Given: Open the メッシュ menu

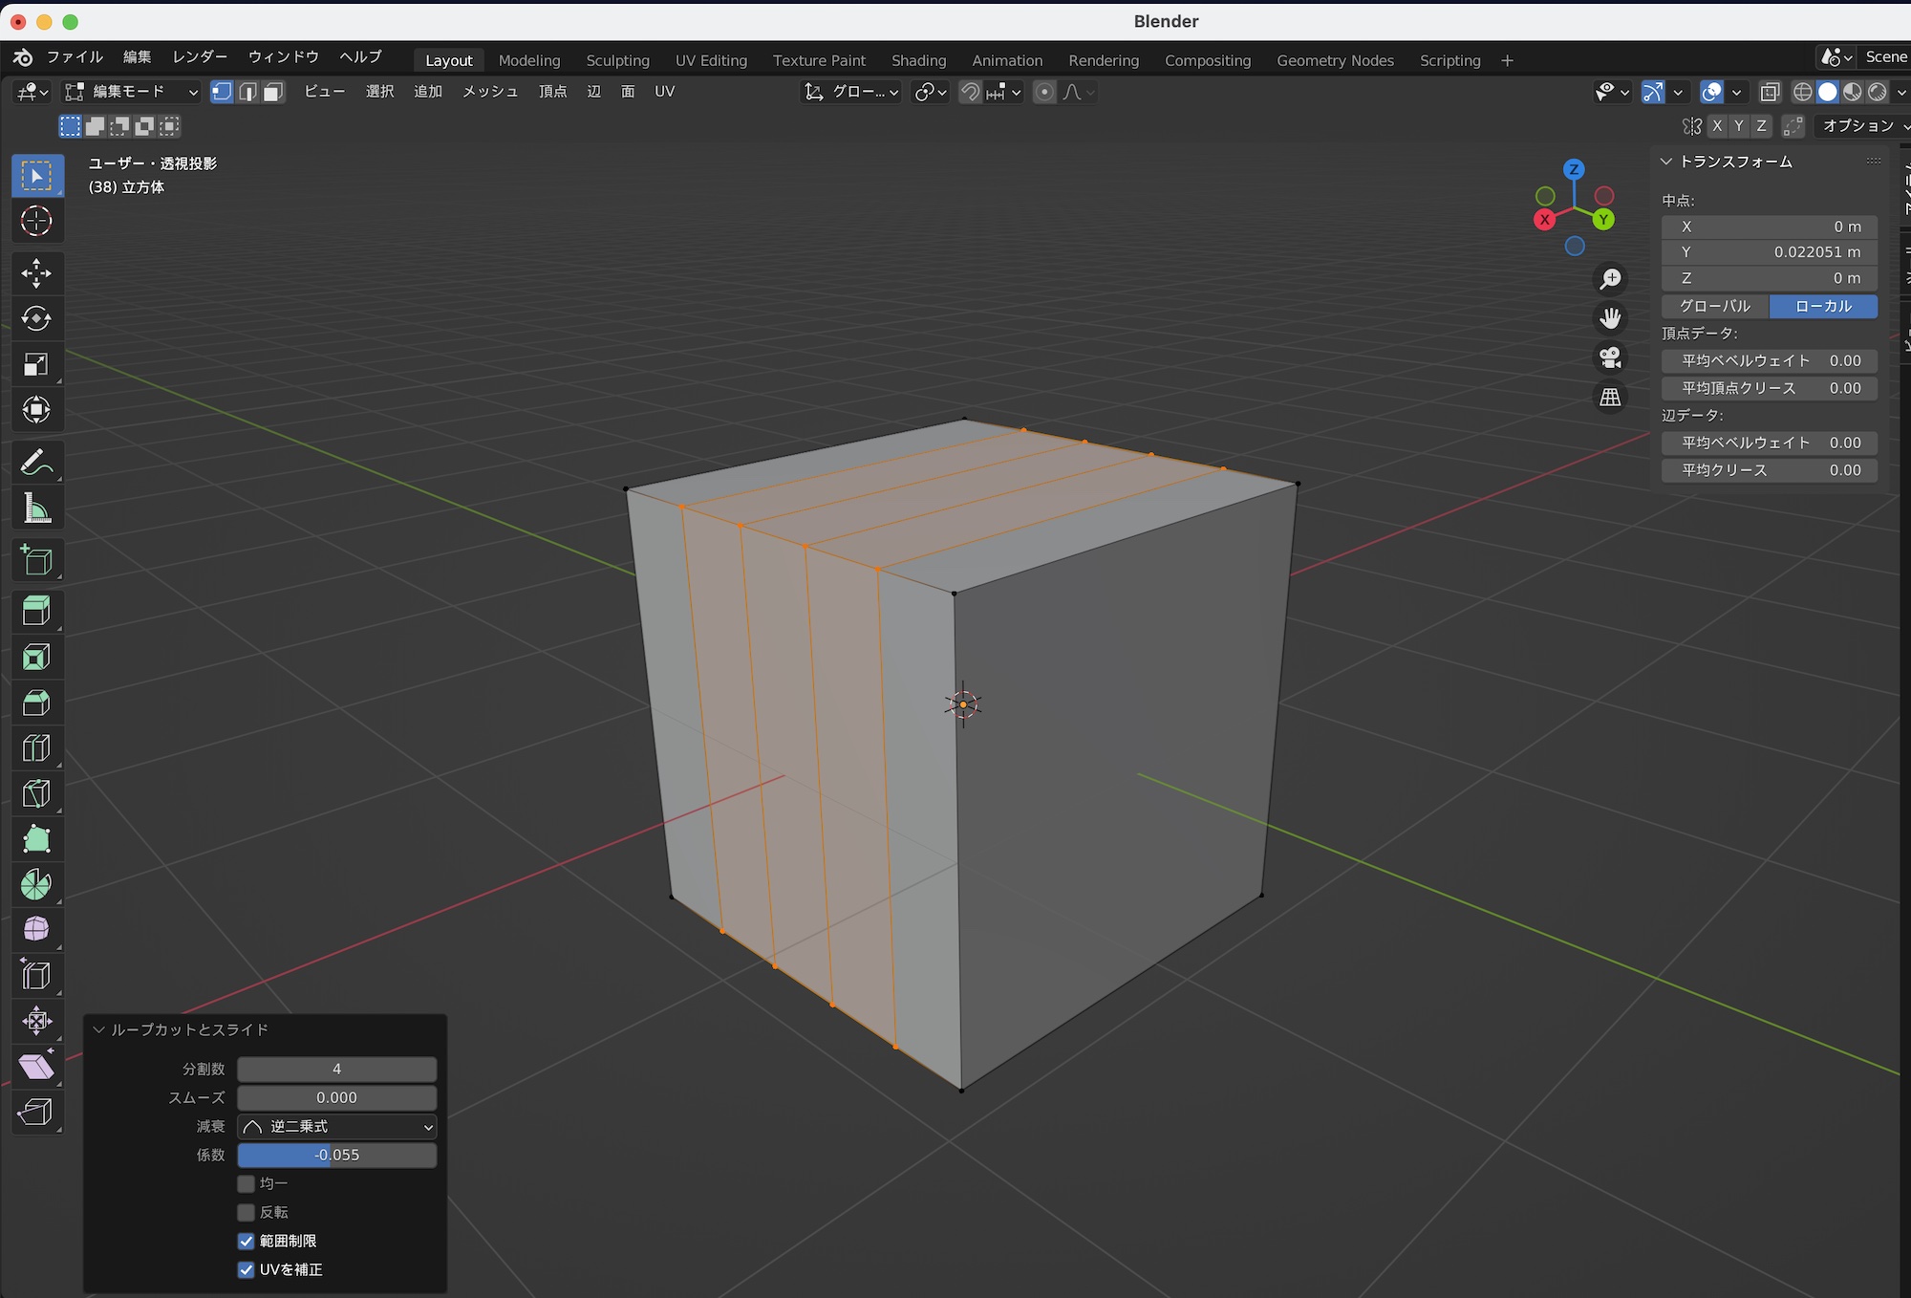Looking at the screenshot, I should click(489, 92).
